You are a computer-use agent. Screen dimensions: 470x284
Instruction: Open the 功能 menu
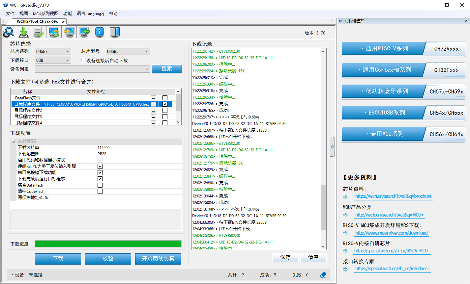coord(68,13)
